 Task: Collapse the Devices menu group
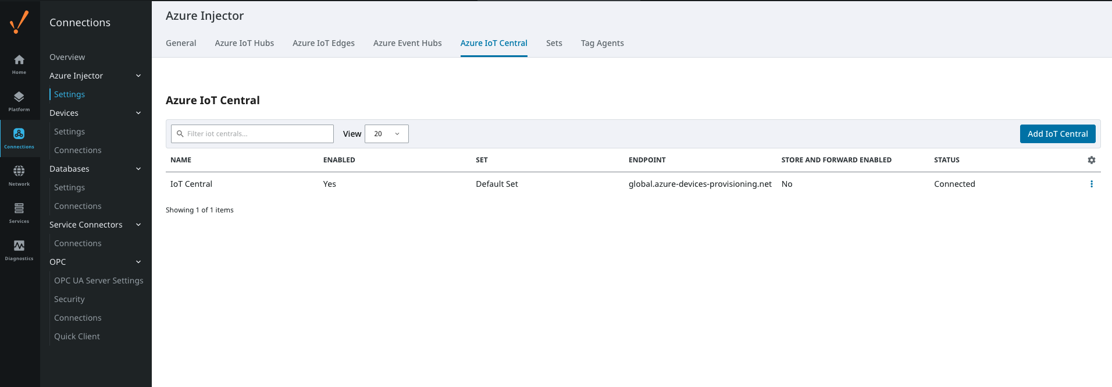coord(138,113)
